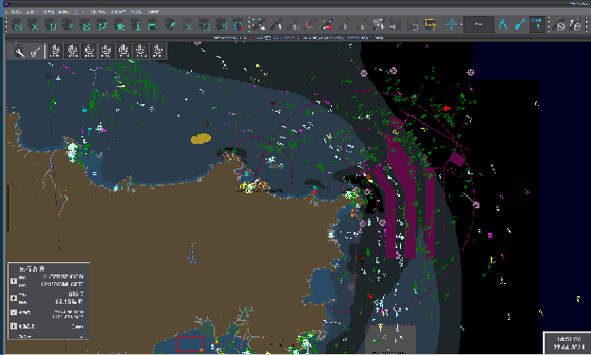The image size is (591, 355).
Task: Expand the last row toggle box in info panel
Action: tap(13, 326)
